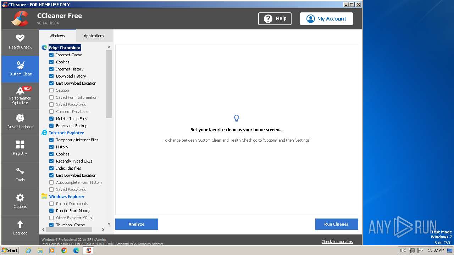Uncheck Run (in Start Menu)
Image resolution: width=454 pixels, height=255 pixels.
51,211
